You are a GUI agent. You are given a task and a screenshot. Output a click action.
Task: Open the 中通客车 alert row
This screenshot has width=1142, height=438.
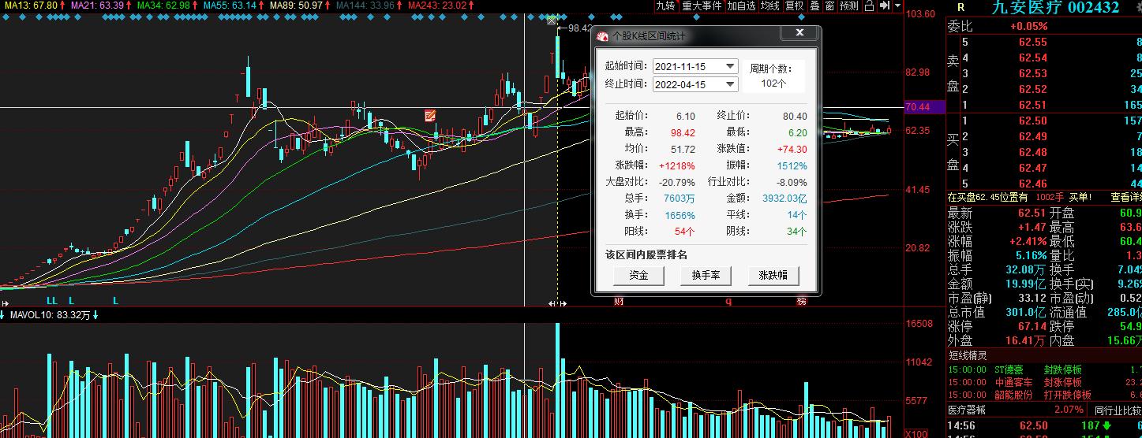[x=1044, y=382]
